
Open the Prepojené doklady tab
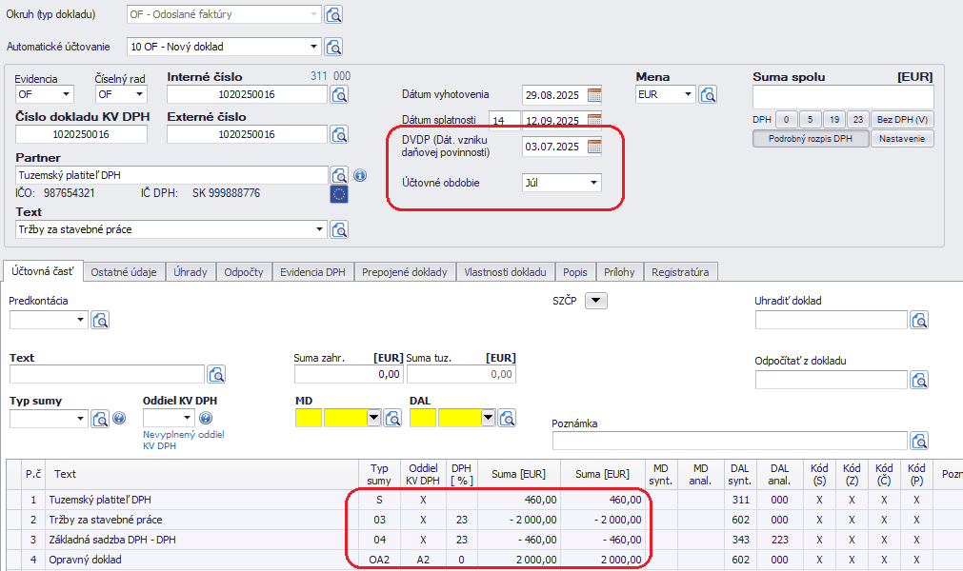405,271
